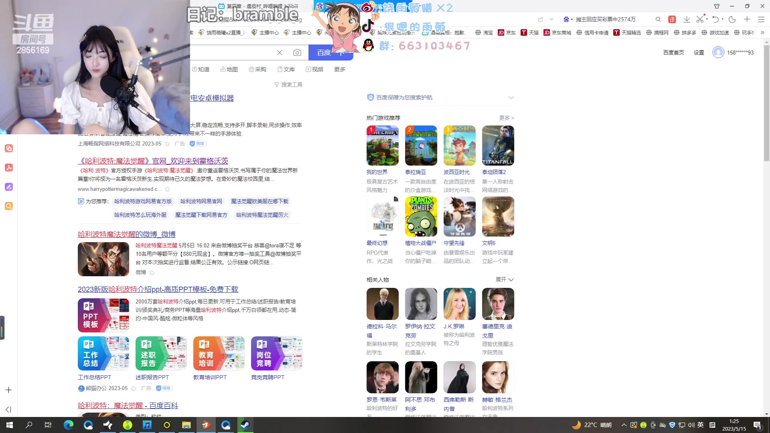Show hidden system tray icons chevron
The height and width of the screenshot is (433, 770).
point(624,425)
